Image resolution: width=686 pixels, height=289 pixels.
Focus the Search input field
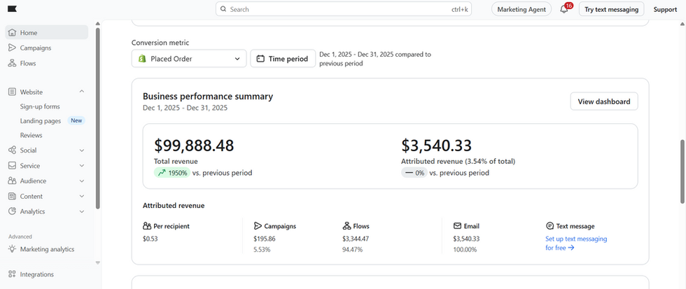[x=344, y=9]
